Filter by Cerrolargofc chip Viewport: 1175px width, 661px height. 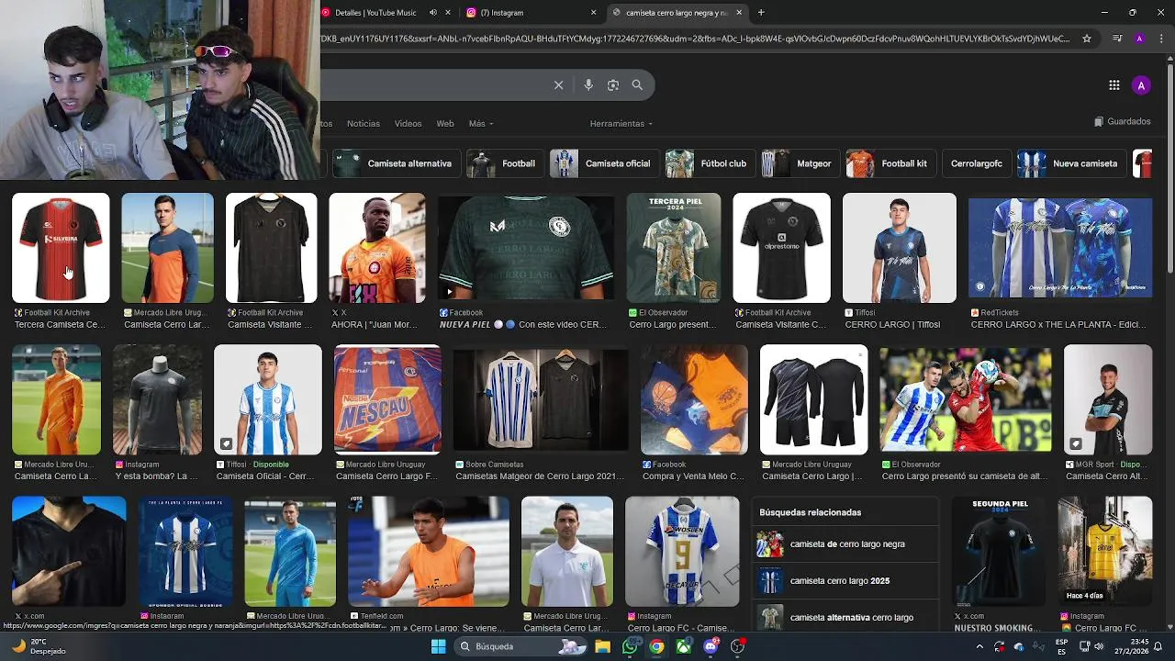click(x=976, y=163)
